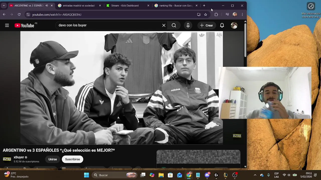Image resolution: width=321 pixels, height=180 pixels.
Task: Go back with the browser back arrow
Action: [4, 14]
